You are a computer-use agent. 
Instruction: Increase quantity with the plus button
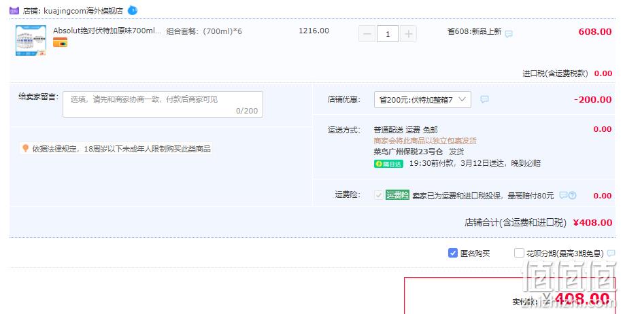pos(408,34)
